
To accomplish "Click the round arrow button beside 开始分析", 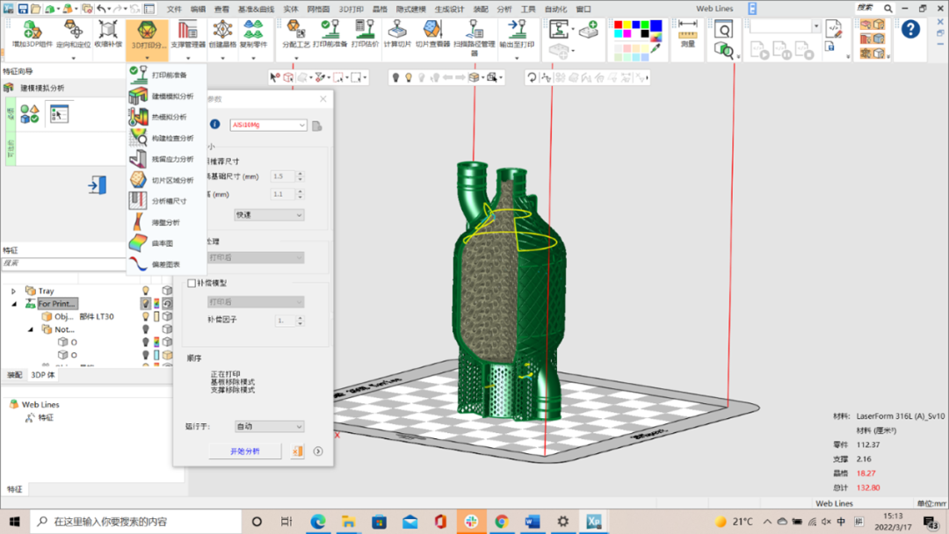I will pos(318,451).
